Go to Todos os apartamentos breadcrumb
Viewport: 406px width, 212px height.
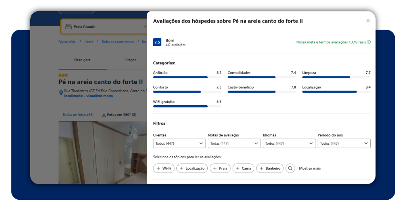117,42
